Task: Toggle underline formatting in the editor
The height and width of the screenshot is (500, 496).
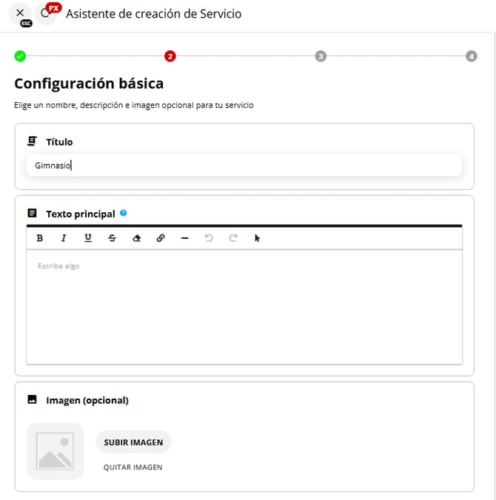Action: click(x=88, y=238)
